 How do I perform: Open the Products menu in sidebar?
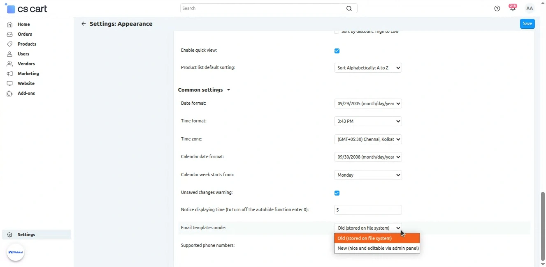click(27, 44)
